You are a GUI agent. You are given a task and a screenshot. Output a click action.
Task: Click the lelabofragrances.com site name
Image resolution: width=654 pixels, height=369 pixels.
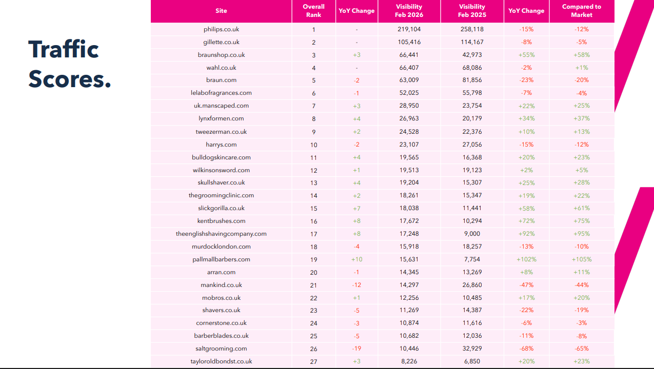[221, 93]
